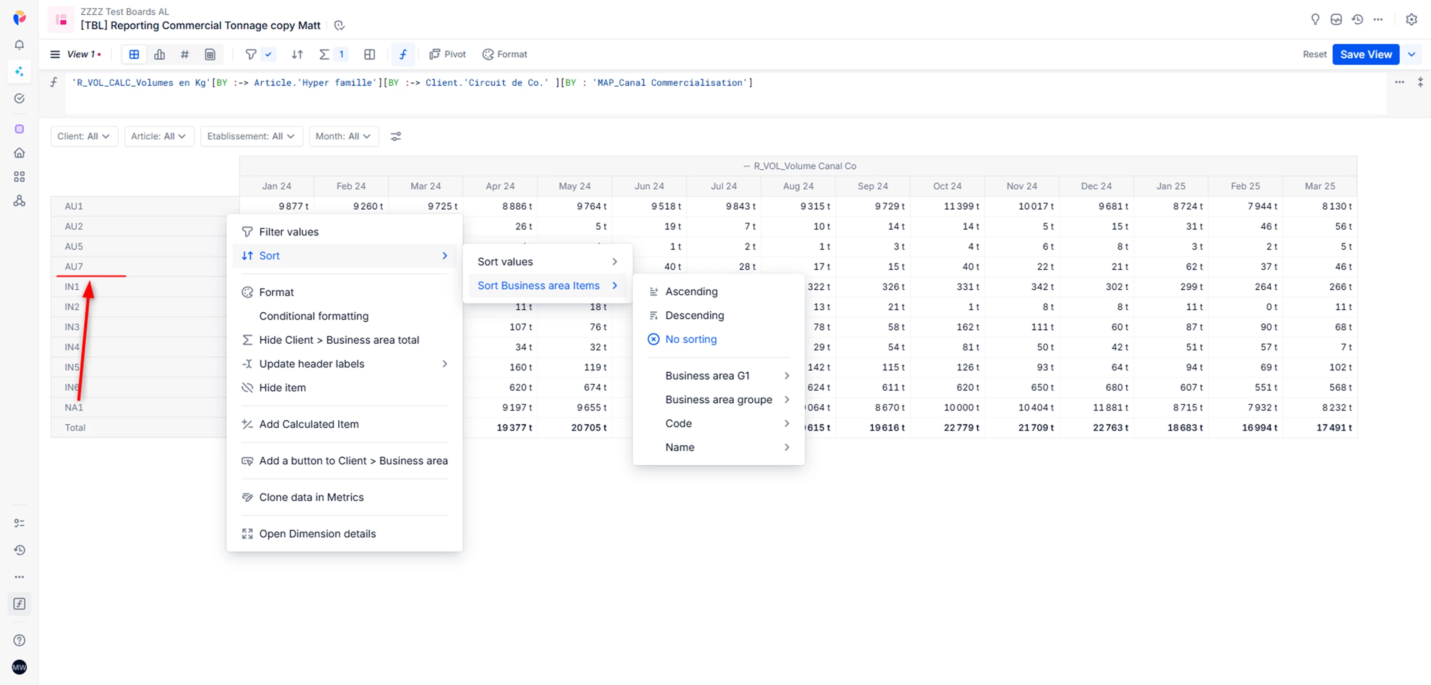Open the Client: All dropdown
This screenshot has height=685, width=1431.
[84, 136]
